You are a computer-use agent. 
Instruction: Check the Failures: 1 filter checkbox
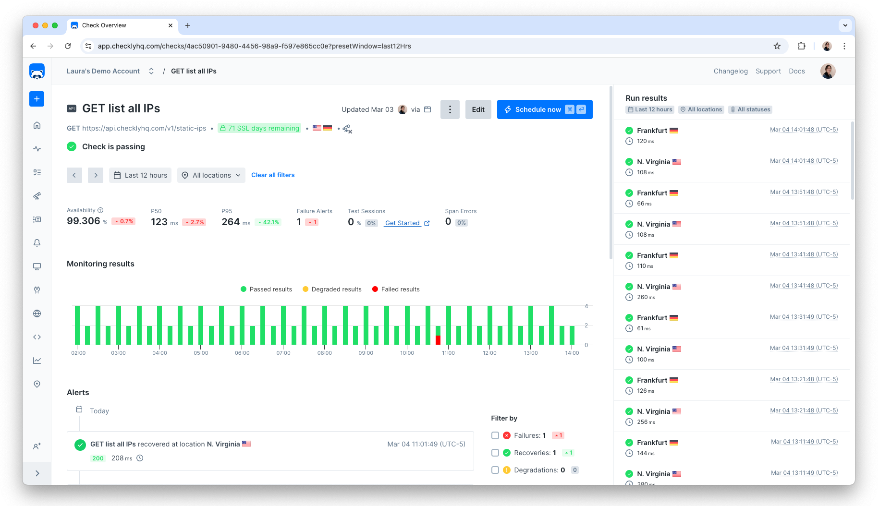(495, 435)
